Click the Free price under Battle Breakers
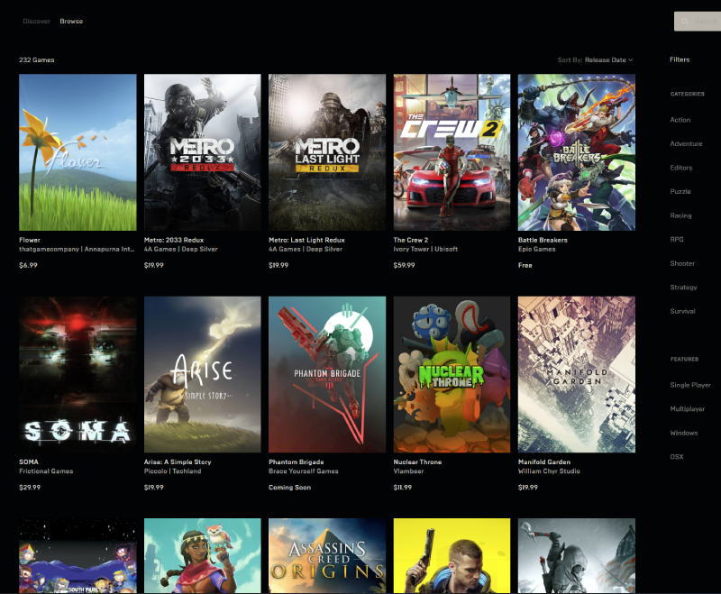Image resolution: width=721 pixels, height=594 pixels. click(x=525, y=265)
